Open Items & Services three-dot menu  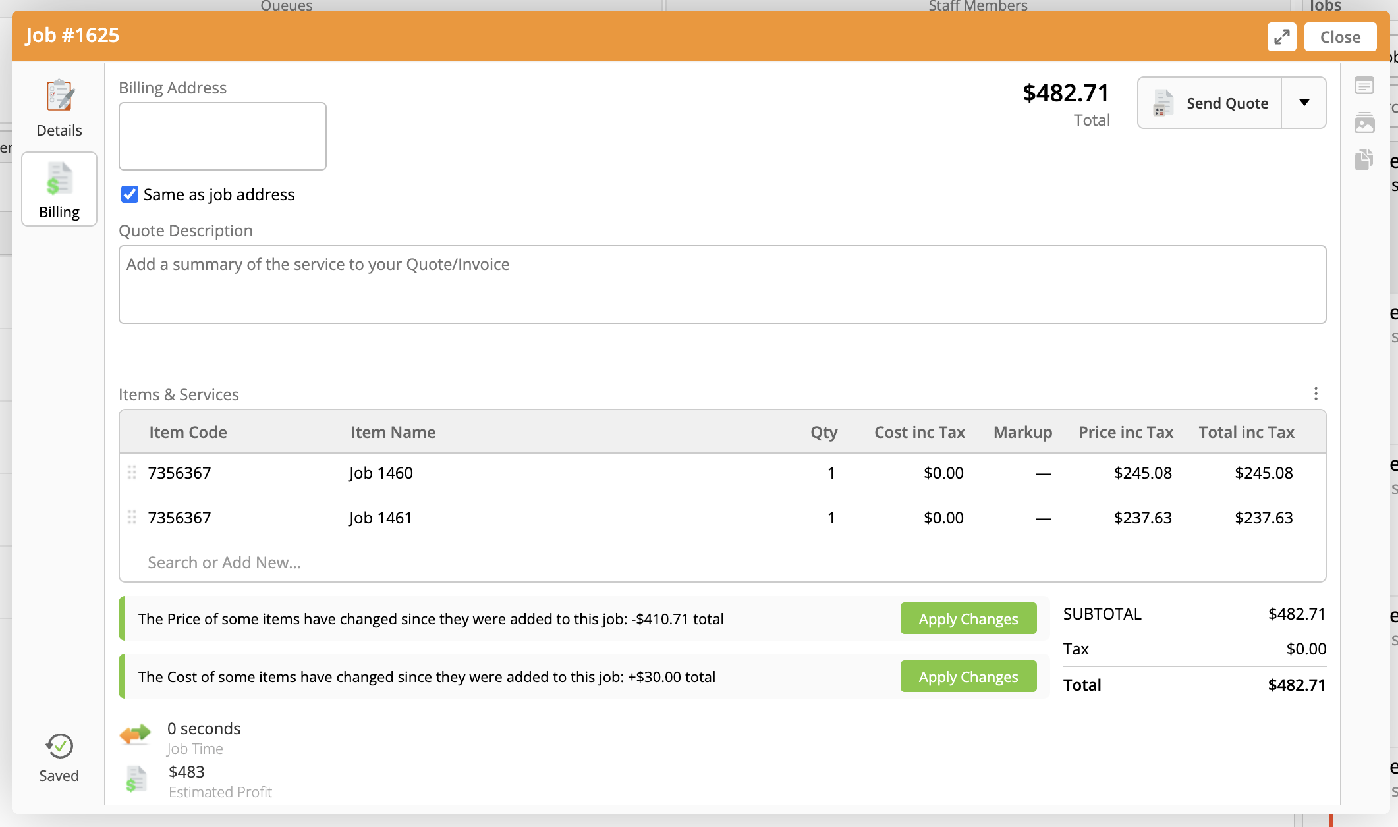[1316, 394]
